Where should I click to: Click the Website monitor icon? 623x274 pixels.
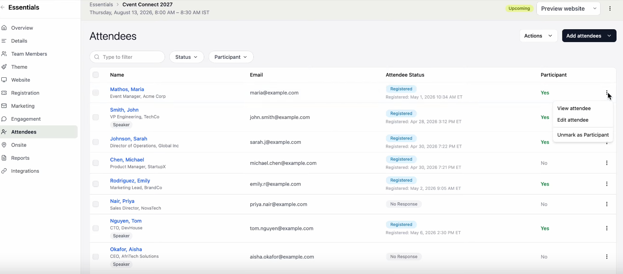(x=4, y=80)
